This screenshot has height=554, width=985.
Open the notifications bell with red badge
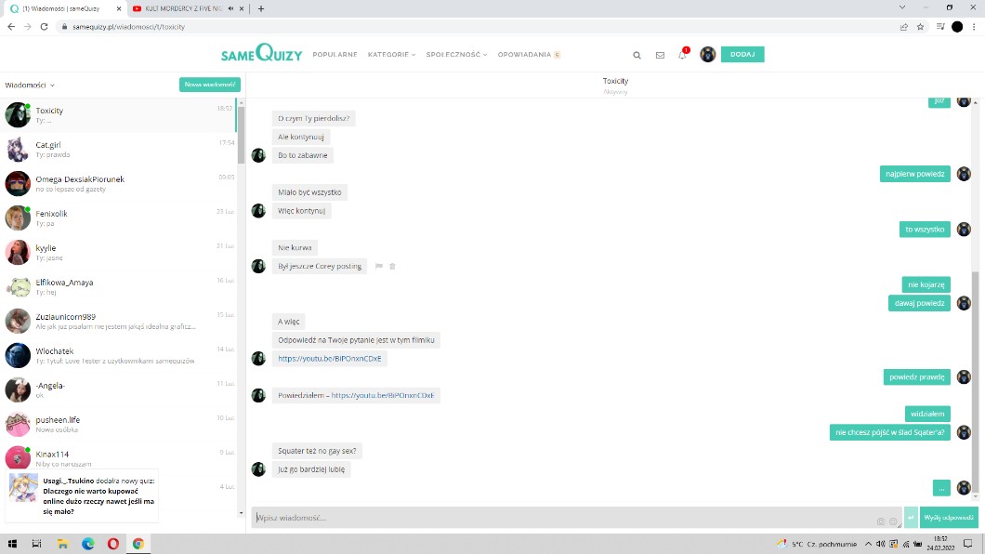[x=682, y=55]
